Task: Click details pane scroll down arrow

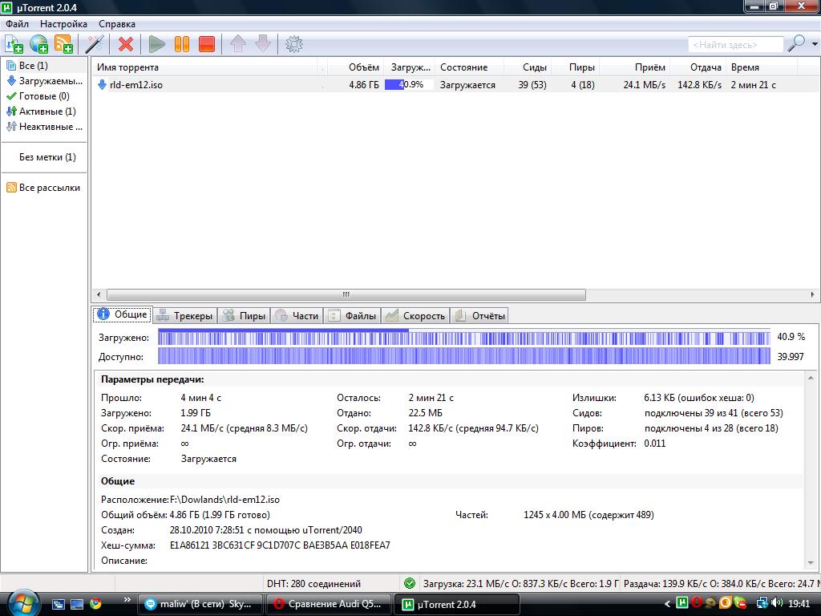Action: click(x=811, y=563)
